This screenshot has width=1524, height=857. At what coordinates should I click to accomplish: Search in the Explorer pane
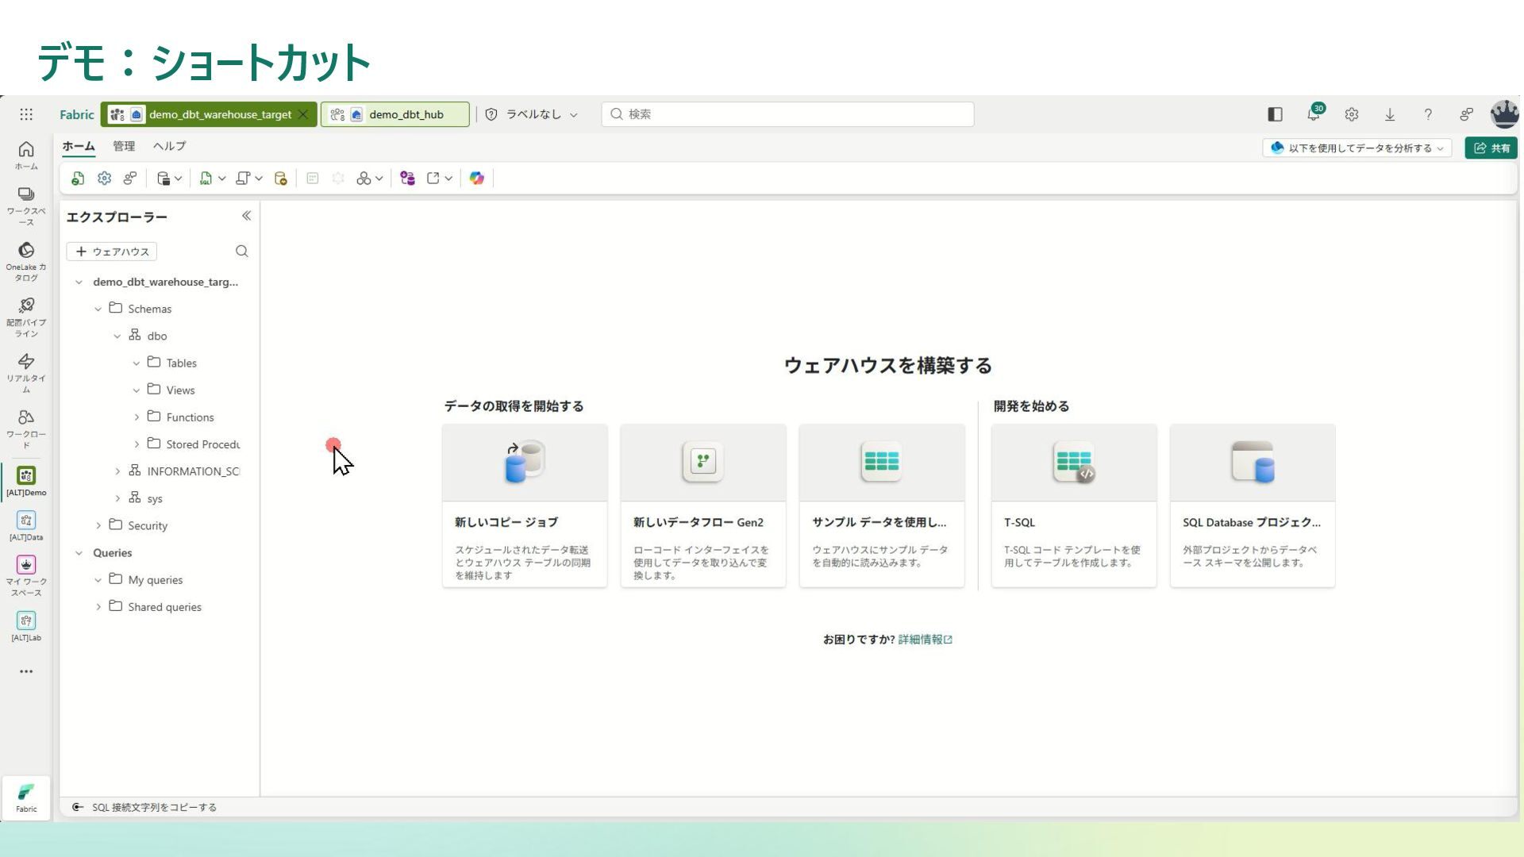(x=242, y=252)
